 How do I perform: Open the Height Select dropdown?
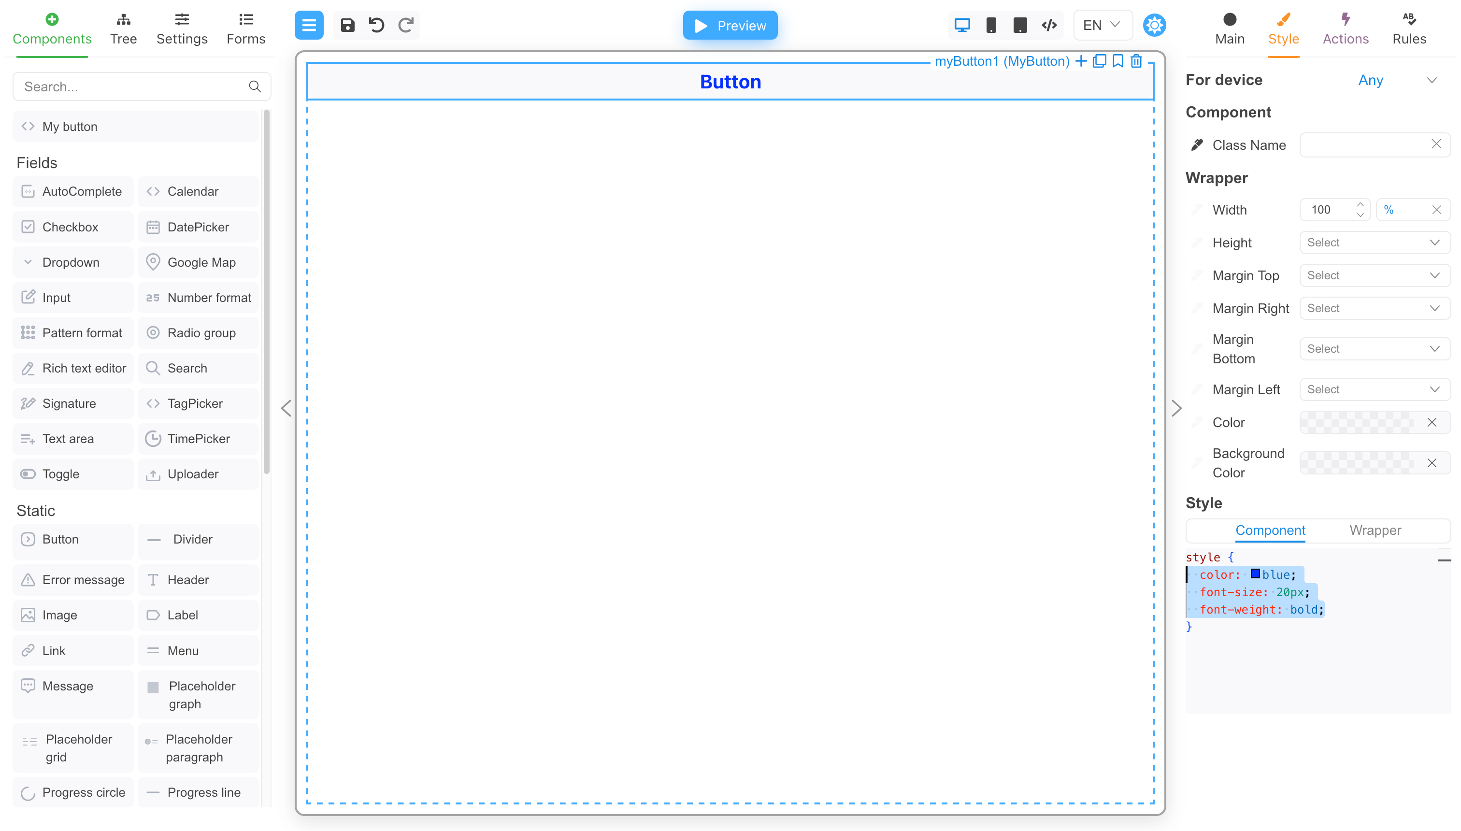1374,242
